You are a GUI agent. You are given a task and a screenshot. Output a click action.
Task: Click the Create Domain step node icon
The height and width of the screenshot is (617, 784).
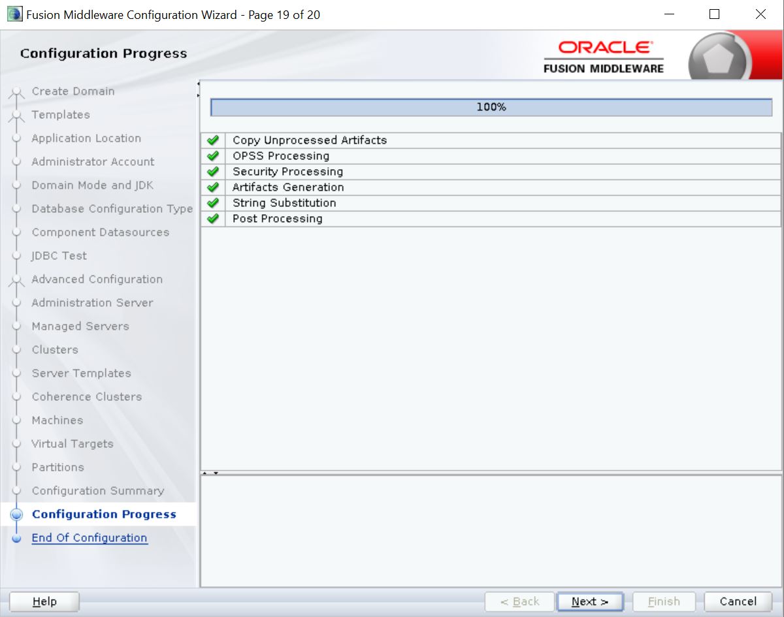point(16,93)
